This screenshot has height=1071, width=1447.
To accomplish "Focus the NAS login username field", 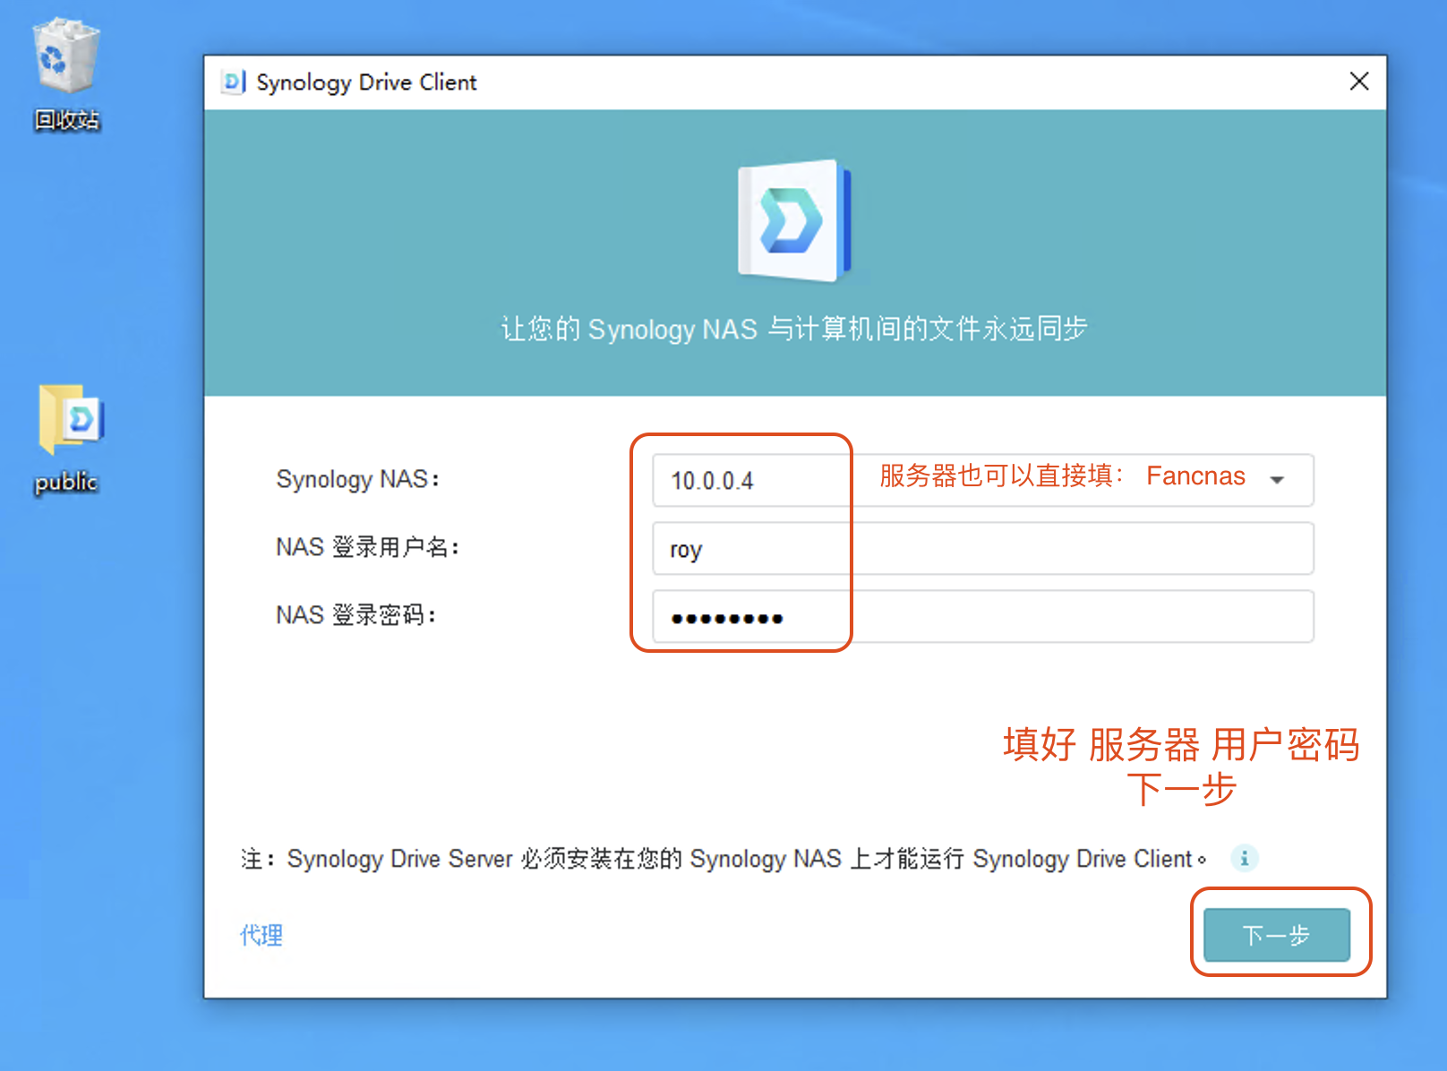I will pyautogui.click(x=982, y=548).
